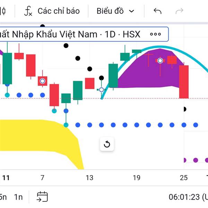Select the 1n time range
The image size is (208, 208).
pyautogui.click(x=18, y=197)
